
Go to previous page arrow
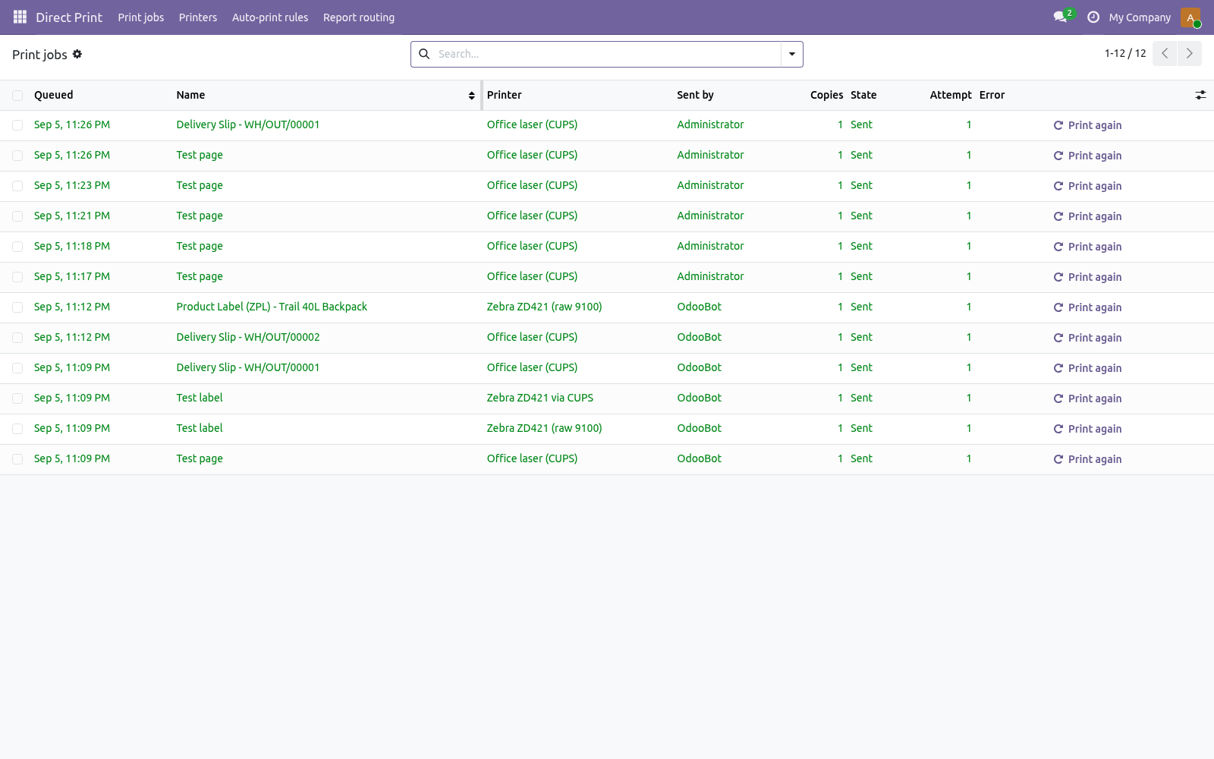tap(1165, 53)
